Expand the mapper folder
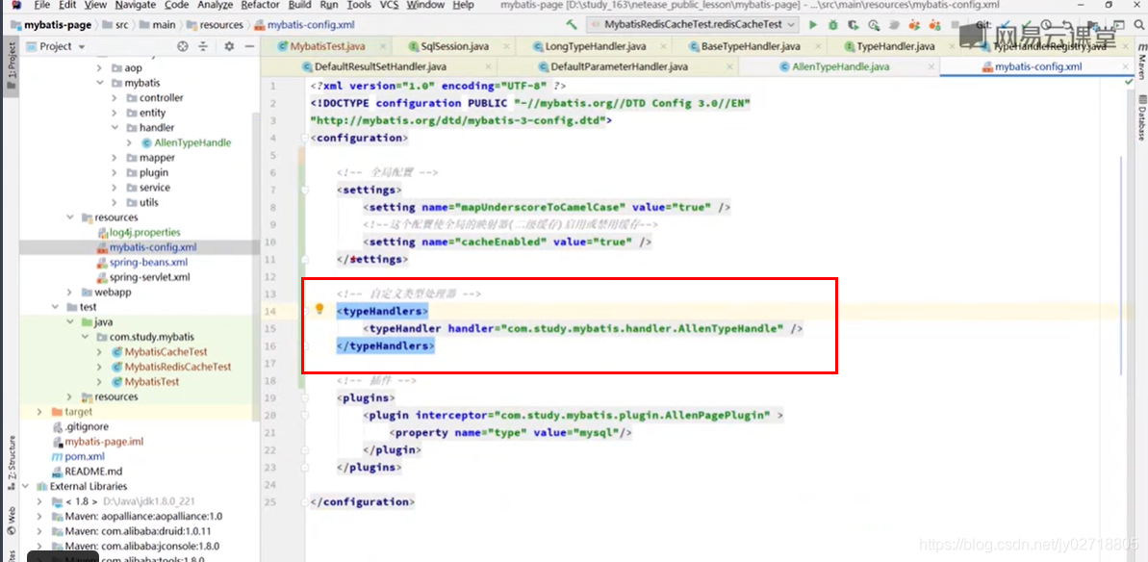 (115, 157)
